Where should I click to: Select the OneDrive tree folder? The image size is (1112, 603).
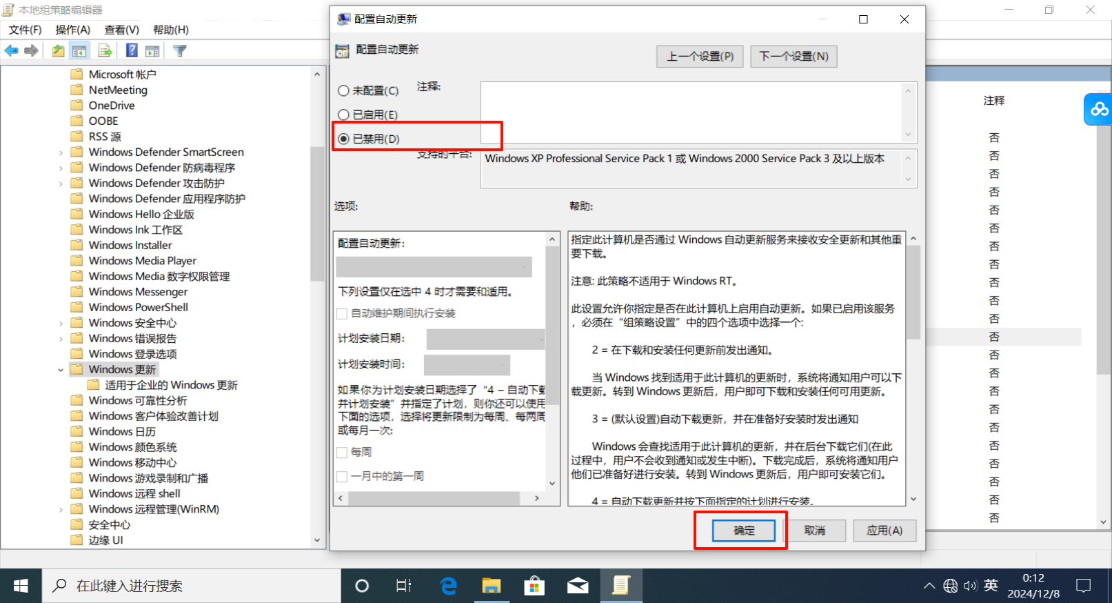[x=111, y=106]
